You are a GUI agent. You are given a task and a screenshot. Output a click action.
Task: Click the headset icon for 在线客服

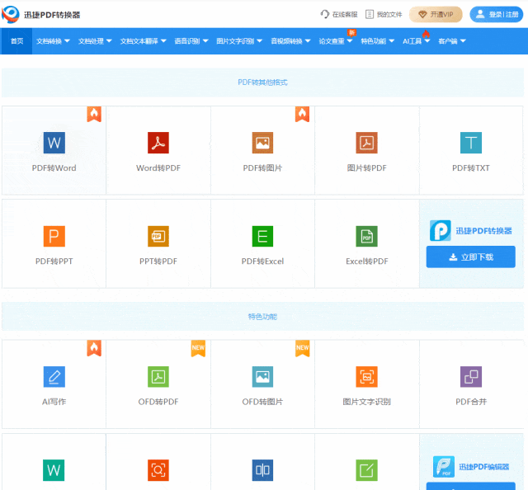[324, 14]
